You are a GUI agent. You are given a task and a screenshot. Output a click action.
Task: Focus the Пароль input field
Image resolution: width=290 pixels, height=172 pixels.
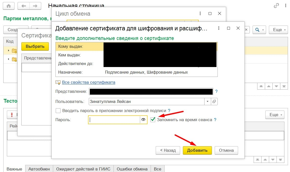[x=114, y=120]
